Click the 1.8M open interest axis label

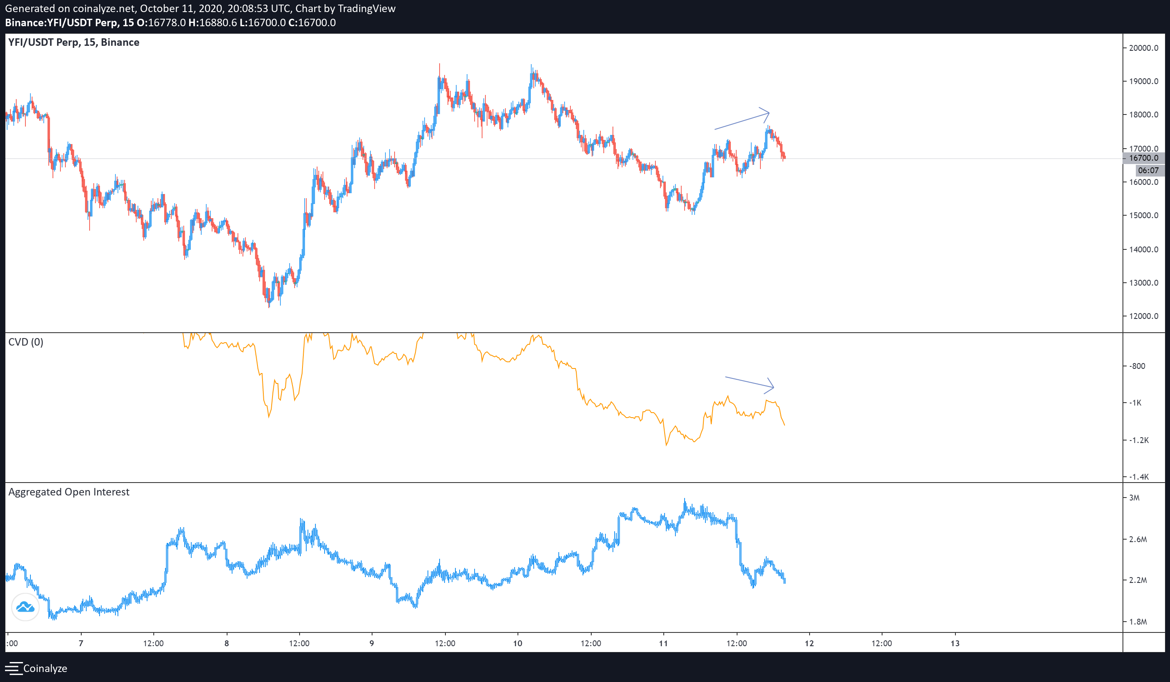[x=1138, y=622]
